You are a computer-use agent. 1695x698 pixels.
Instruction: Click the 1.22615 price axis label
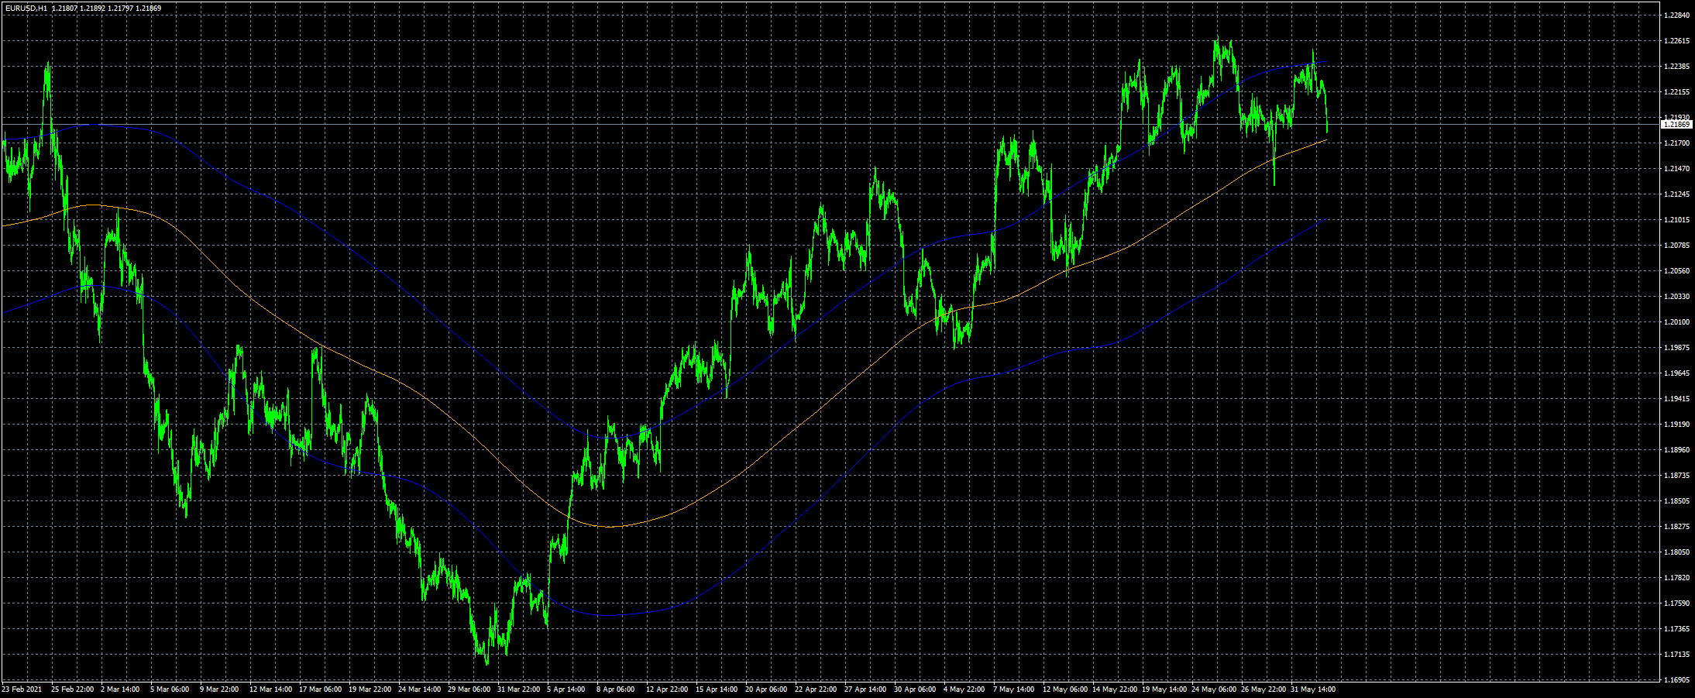[x=1676, y=41]
